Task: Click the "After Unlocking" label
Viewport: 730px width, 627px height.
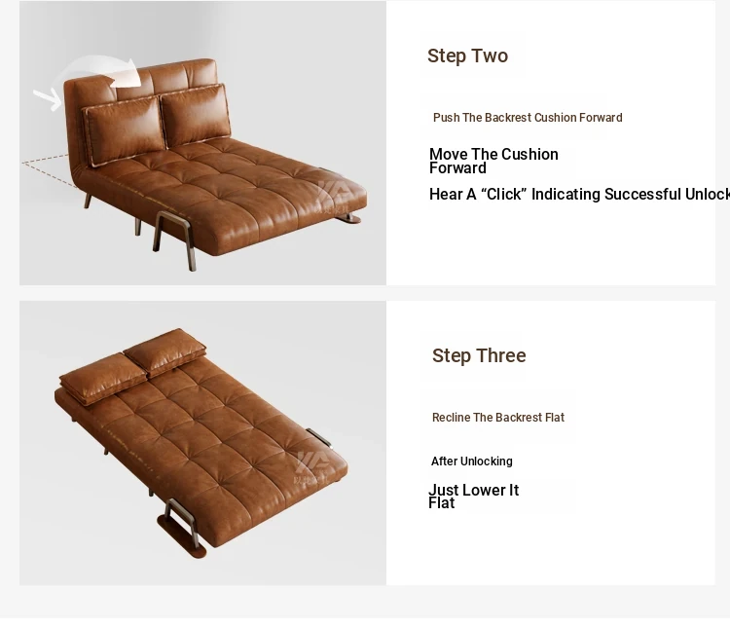Action: pyautogui.click(x=472, y=461)
